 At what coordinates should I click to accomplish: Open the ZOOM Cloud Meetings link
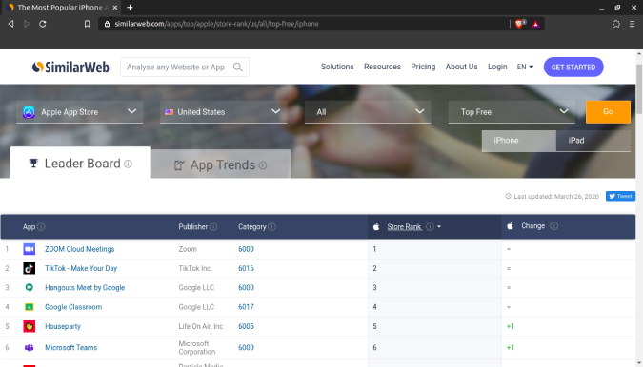click(80, 249)
